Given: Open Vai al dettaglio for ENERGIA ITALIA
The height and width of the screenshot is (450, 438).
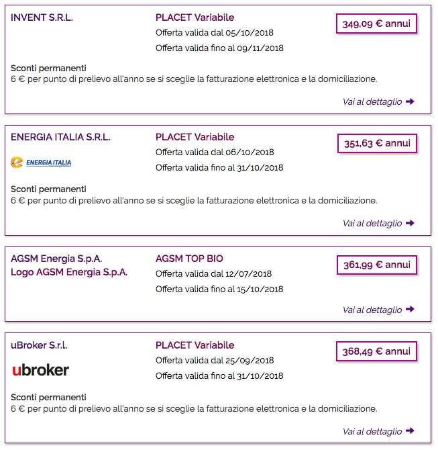Looking at the screenshot, I should [x=378, y=223].
